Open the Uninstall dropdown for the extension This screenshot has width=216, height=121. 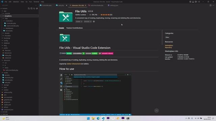[88, 22]
